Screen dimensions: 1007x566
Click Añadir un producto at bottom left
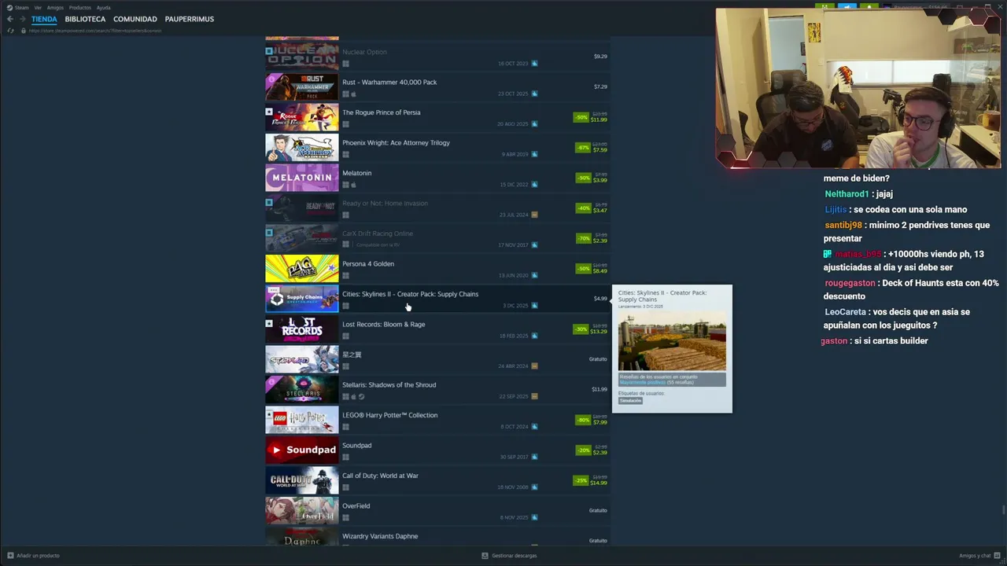click(32, 556)
